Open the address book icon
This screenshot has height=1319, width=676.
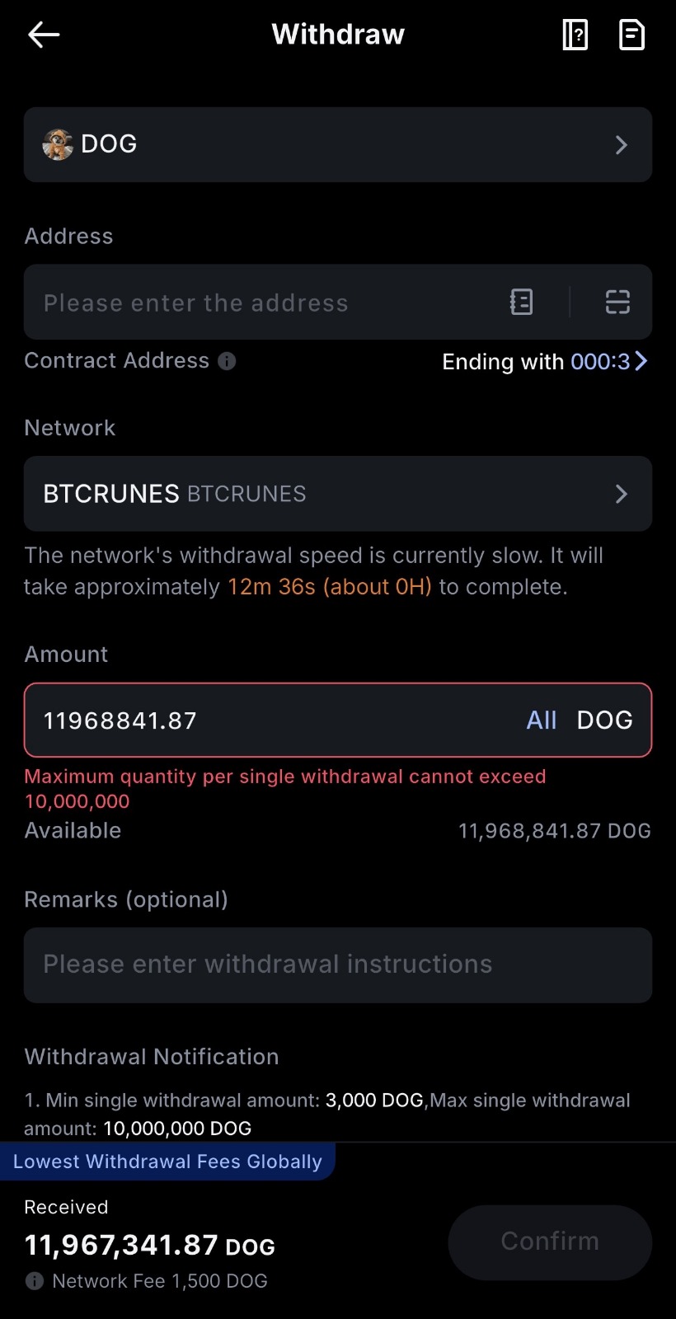(521, 303)
